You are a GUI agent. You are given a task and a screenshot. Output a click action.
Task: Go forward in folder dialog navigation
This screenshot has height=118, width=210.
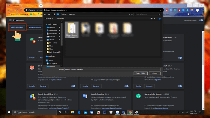49,14
